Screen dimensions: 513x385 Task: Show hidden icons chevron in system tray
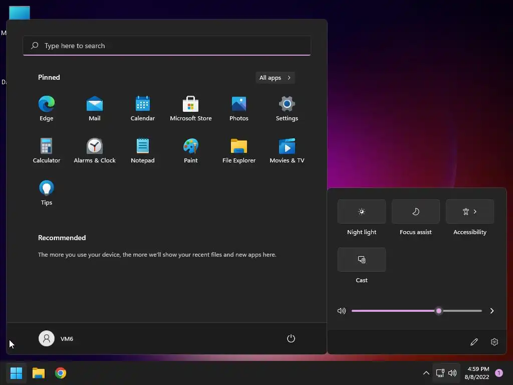point(426,373)
